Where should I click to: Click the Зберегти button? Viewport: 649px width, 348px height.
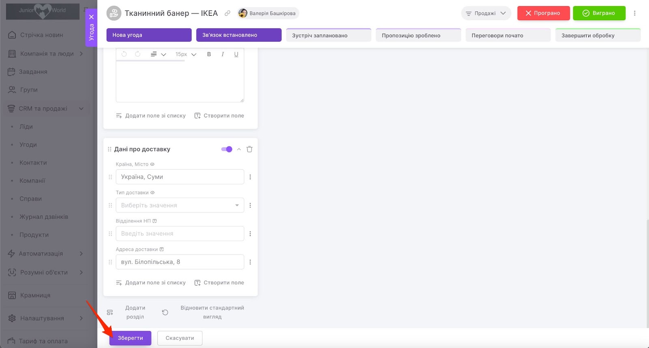130,338
